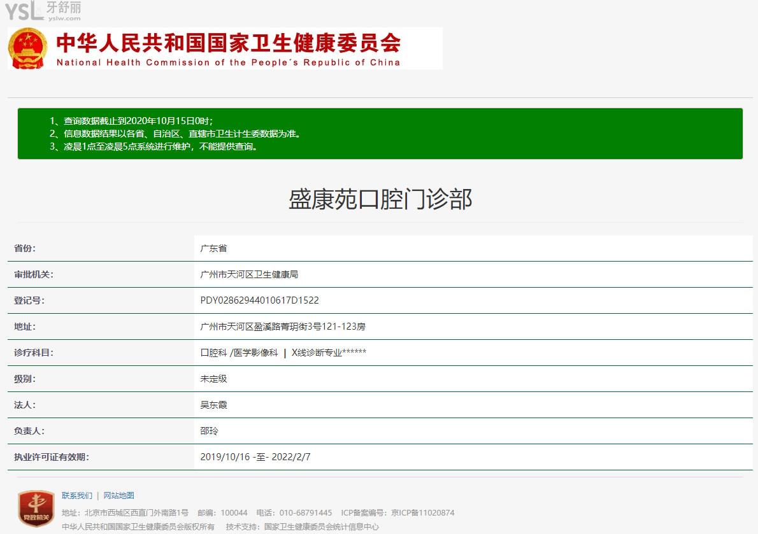Click the national emblem logo

pyautogui.click(x=28, y=49)
